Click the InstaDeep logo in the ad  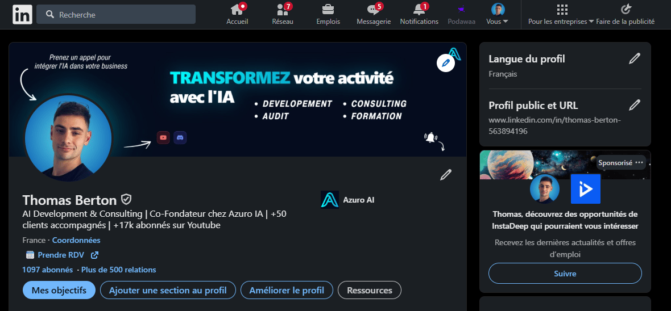tap(585, 189)
